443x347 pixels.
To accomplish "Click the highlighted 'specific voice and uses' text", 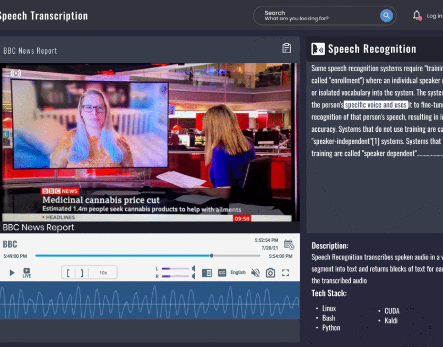I will pos(376,105).
